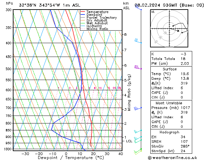Screen dimensions: 207x160
Task: Click the wind barb at 700 hPa
Action: (138, 108)
